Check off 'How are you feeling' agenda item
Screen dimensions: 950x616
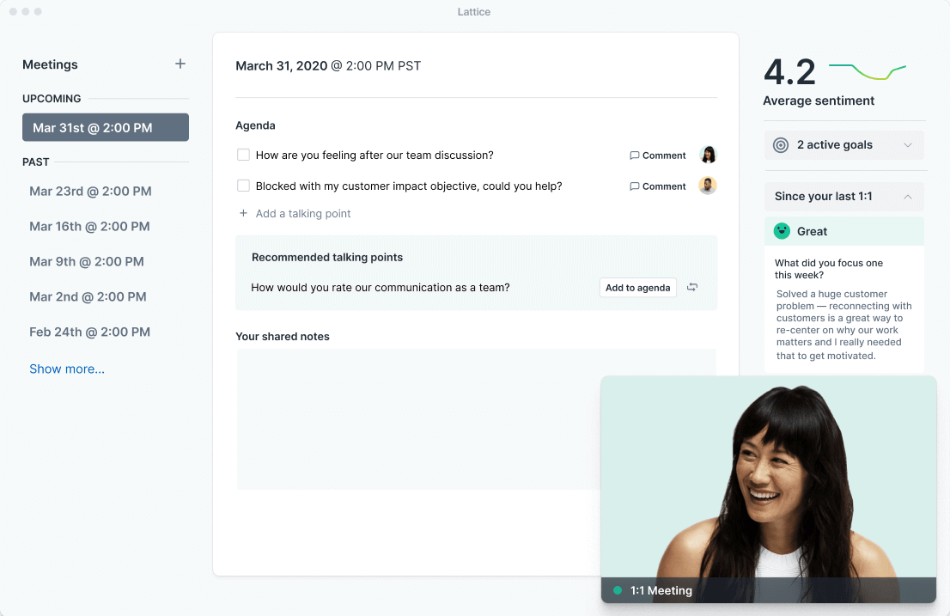pos(243,155)
